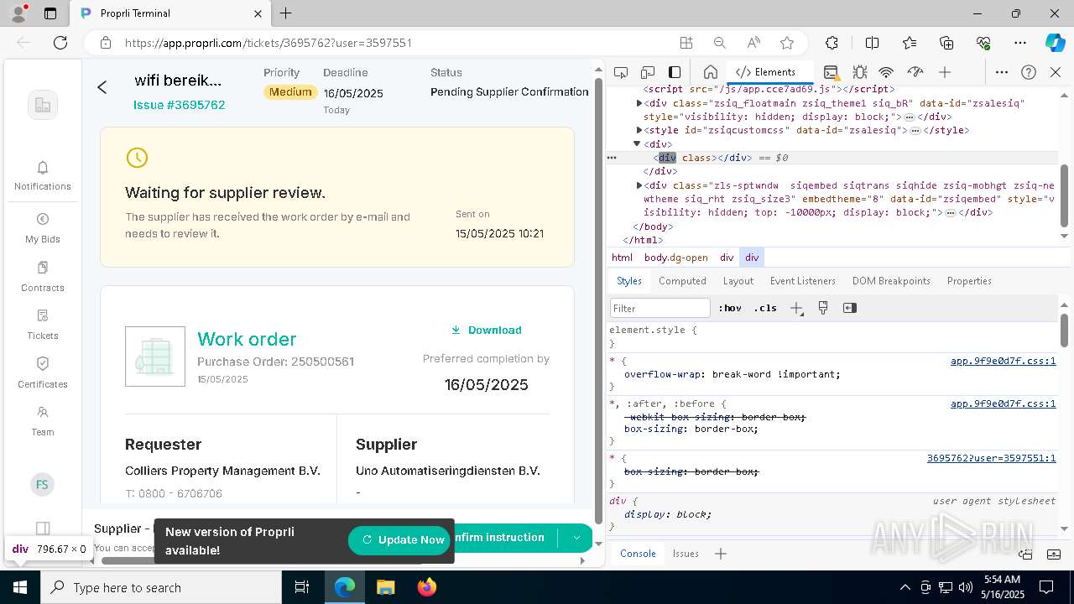The width and height of the screenshot is (1074, 604).
Task: Open the Properties tab
Action: 969,281
